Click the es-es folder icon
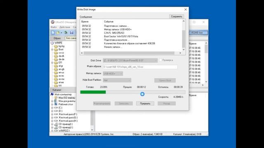264x148 pixels. pyautogui.click(x=56, y=76)
